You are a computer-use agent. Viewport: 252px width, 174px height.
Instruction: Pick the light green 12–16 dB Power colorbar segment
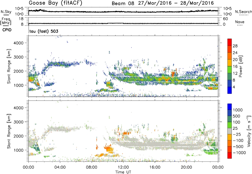click(x=230, y=70)
